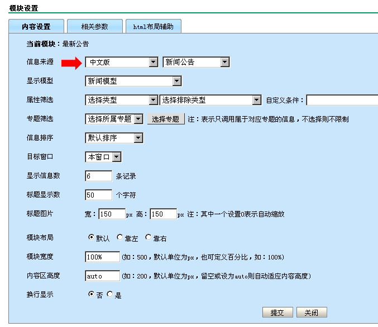
Task: Click the 选择专题 button
Action: 166,119
